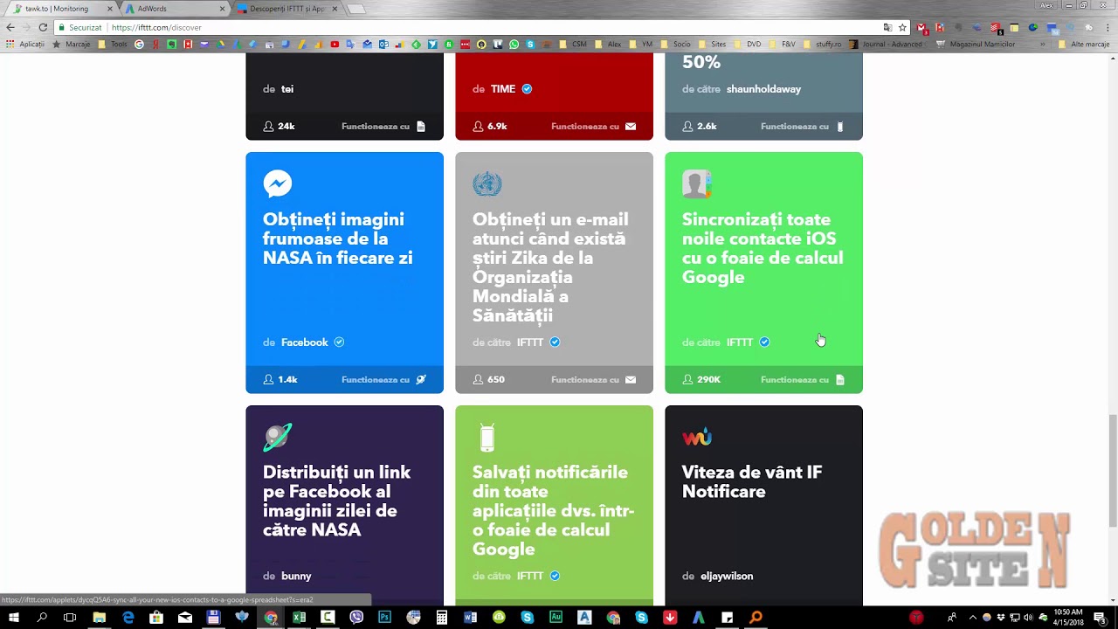Go back using the browser back arrow

pyautogui.click(x=10, y=27)
